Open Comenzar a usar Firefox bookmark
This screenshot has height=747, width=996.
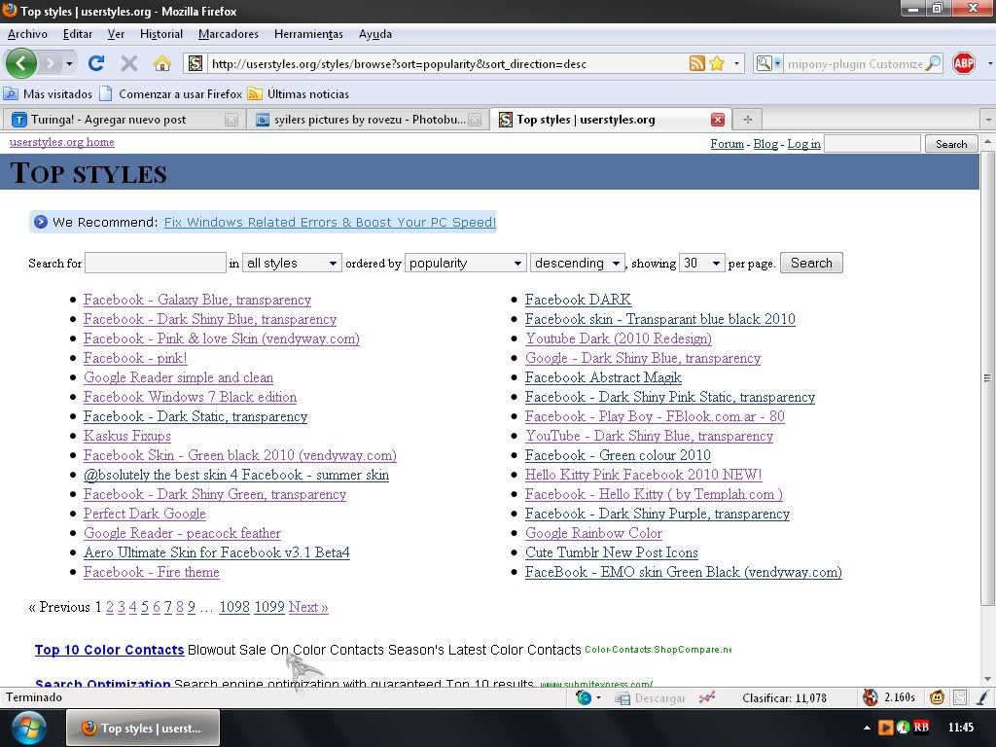pos(171,94)
